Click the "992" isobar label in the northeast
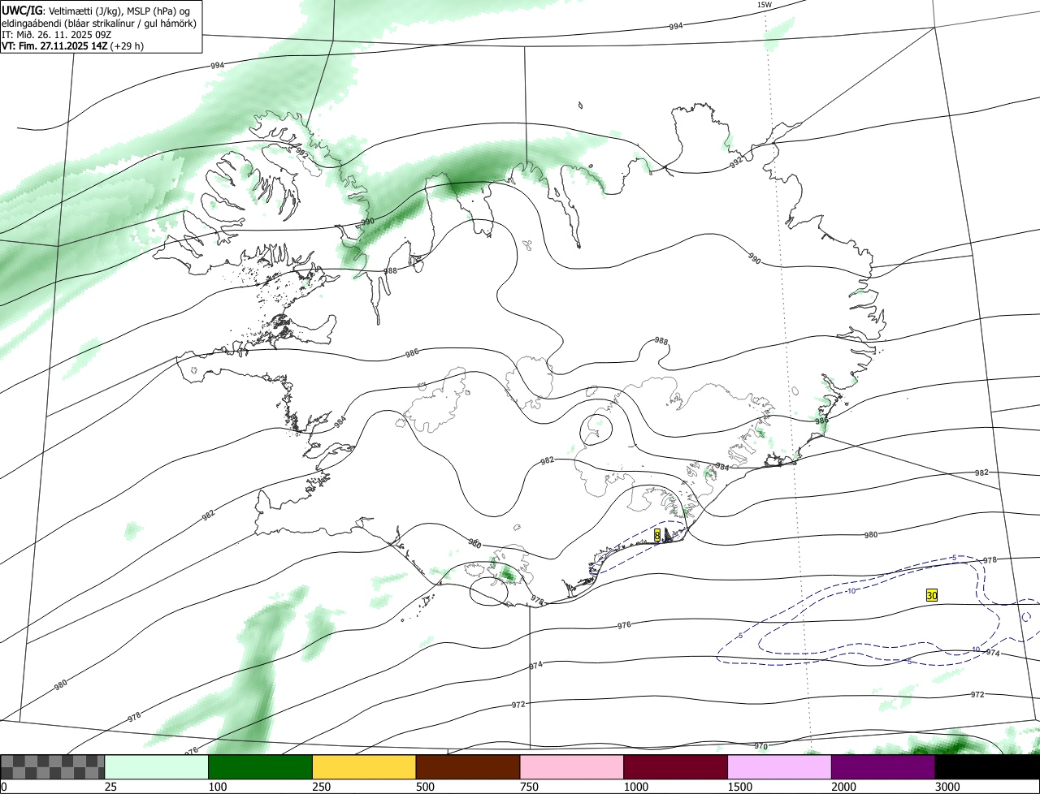The width and height of the screenshot is (1040, 794). coord(736,162)
